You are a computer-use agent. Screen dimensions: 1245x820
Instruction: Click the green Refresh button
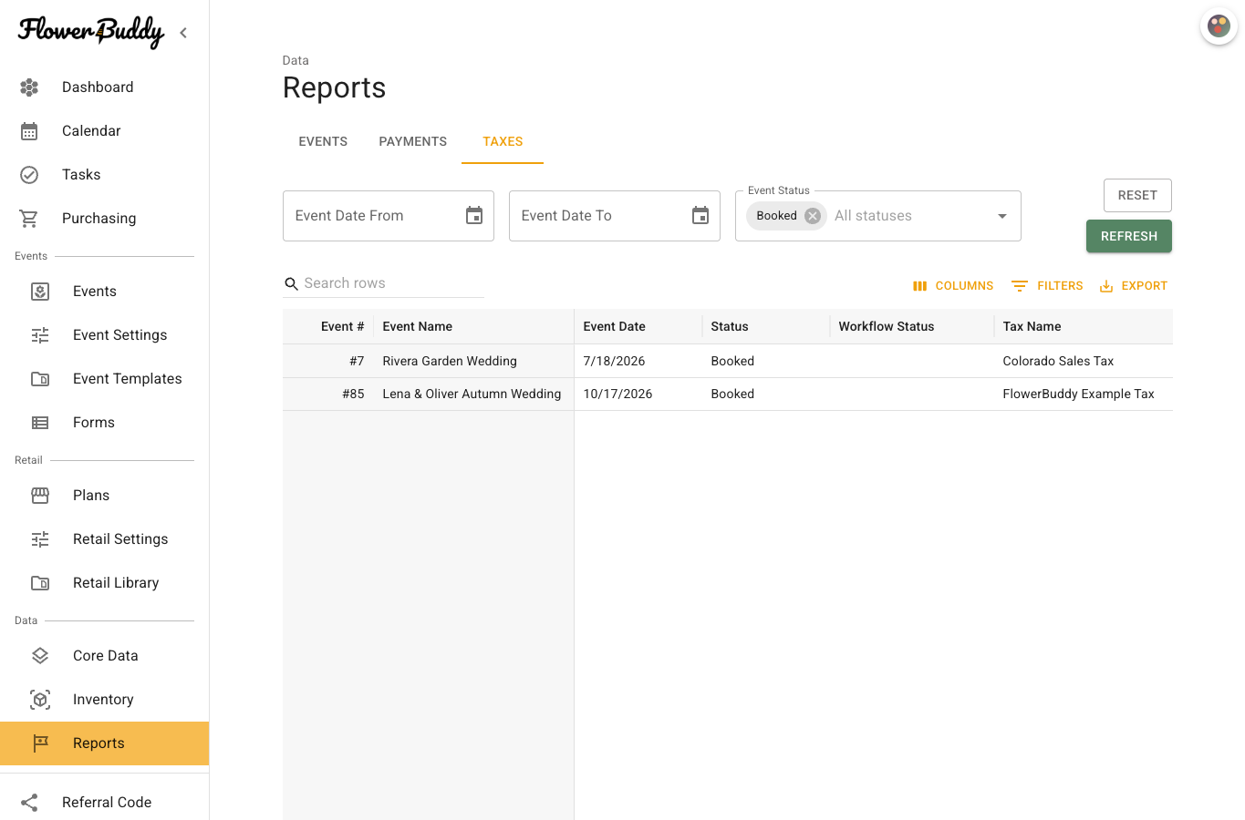(1129, 236)
